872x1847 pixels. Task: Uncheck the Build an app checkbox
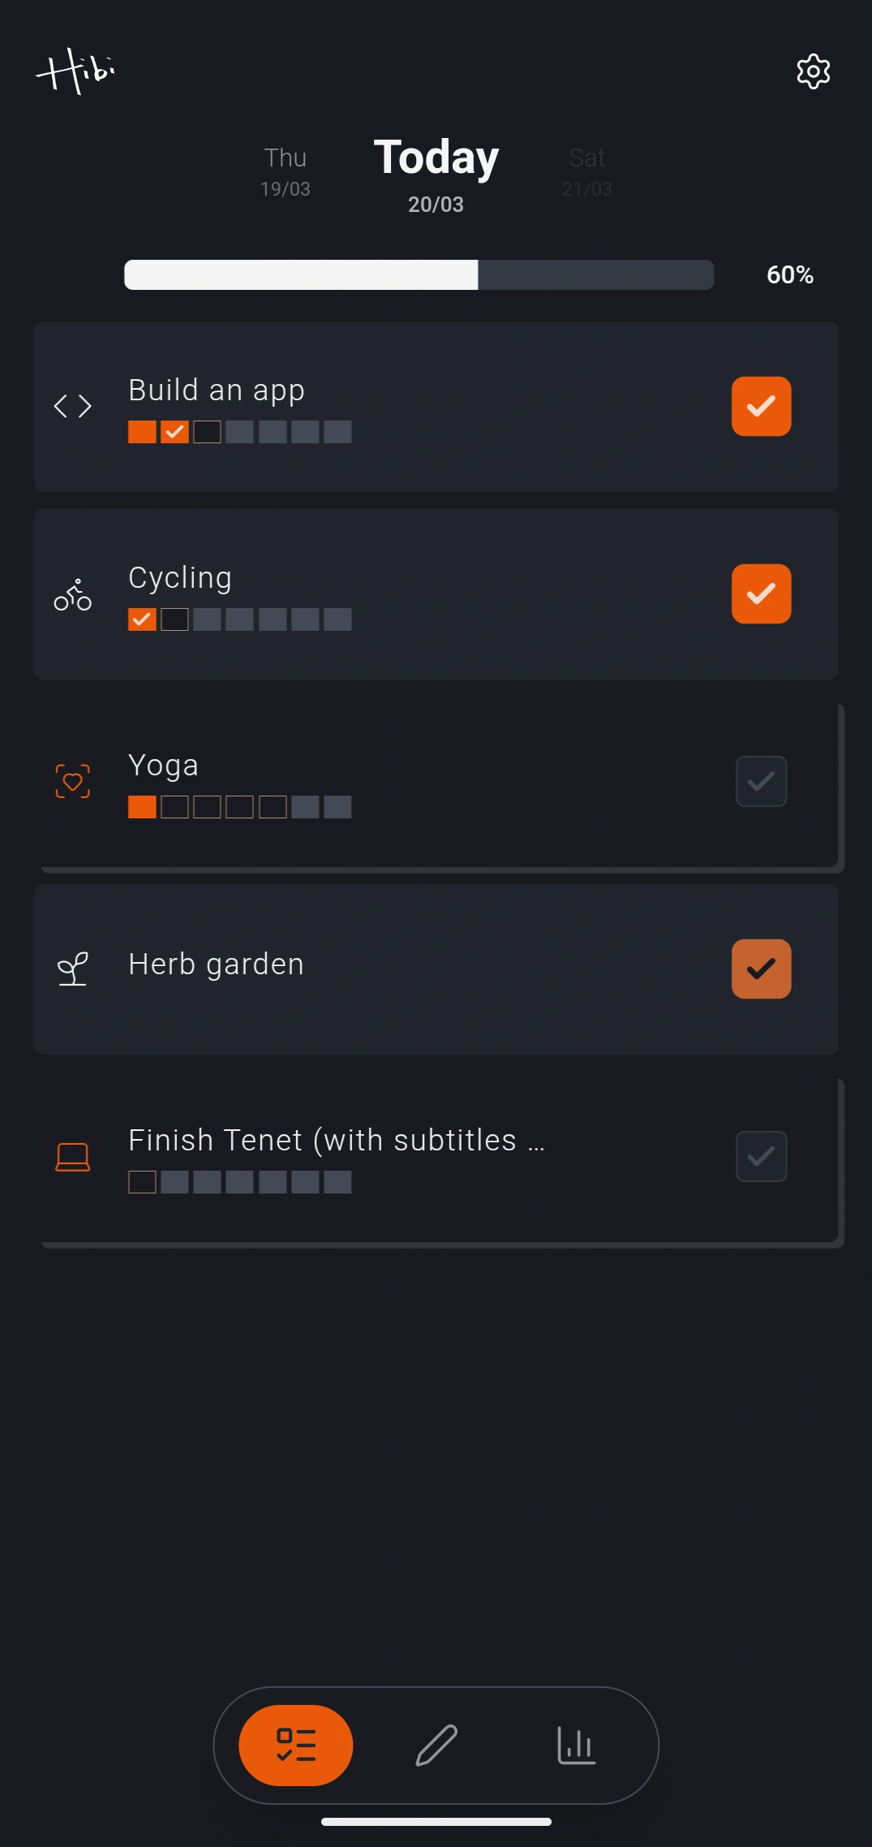[x=761, y=406]
